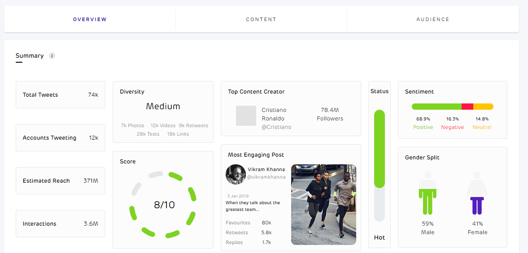This screenshot has height=253, width=528.
Task: Open the runners photo in the post
Action: 323,205
